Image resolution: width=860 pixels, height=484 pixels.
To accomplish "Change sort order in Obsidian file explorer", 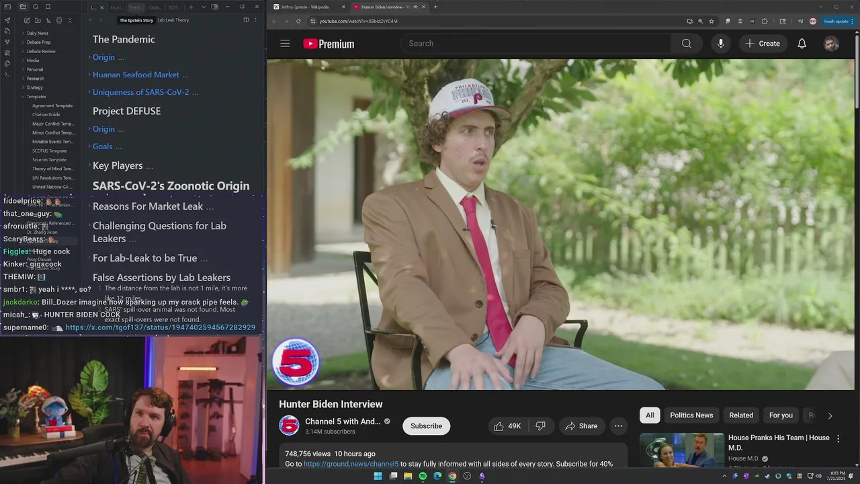I will point(48,21).
